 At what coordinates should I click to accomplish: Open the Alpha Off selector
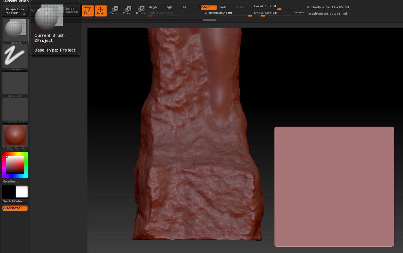tap(15, 84)
